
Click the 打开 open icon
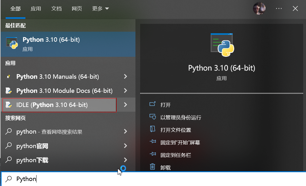pos(152,104)
